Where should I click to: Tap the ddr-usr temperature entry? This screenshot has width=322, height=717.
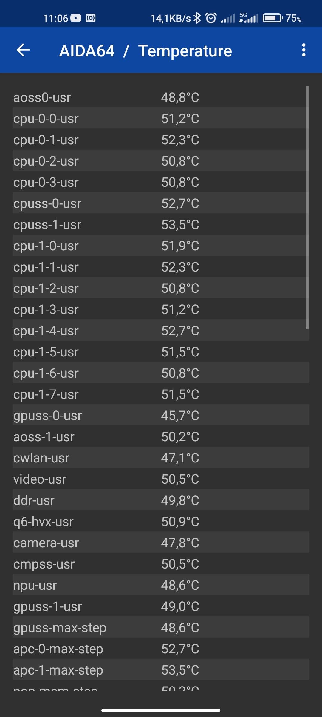click(161, 500)
